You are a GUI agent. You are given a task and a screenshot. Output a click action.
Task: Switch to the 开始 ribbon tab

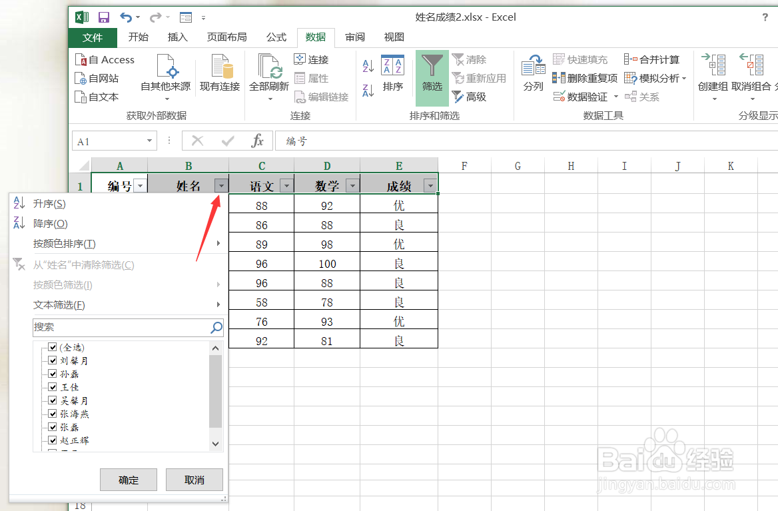138,37
